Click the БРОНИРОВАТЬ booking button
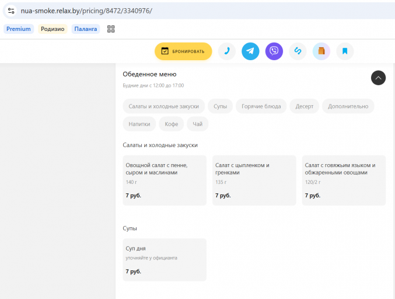Image resolution: width=395 pixels, height=299 pixels. tap(183, 51)
